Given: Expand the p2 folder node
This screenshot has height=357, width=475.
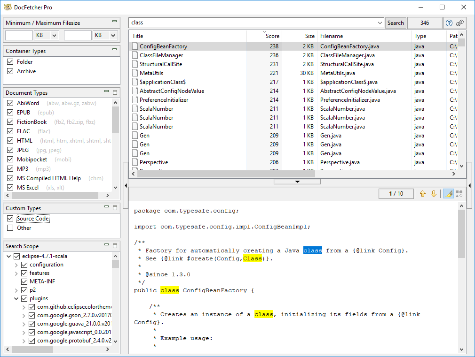Looking at the screenshot, I should [16, 290].
